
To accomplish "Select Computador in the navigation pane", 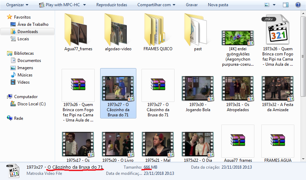I will click(x=26, y=96).
